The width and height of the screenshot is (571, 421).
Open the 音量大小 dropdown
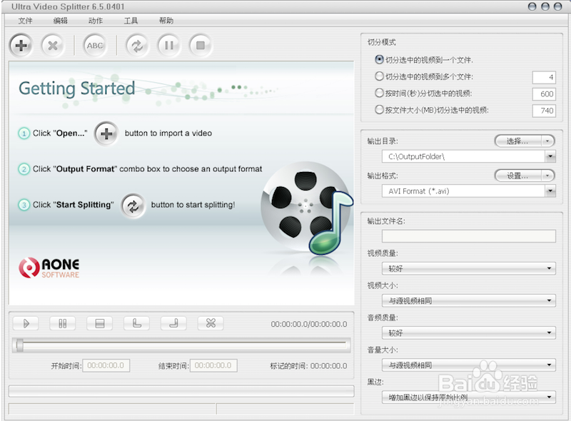469,365
